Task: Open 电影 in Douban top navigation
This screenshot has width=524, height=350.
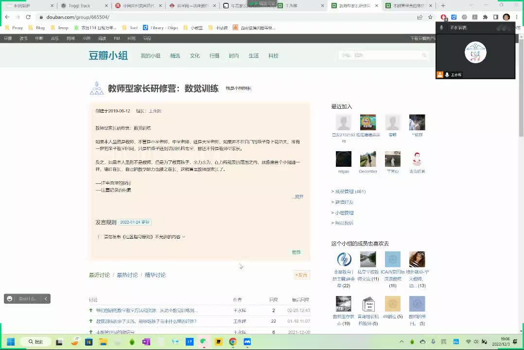Action: (39, 38)
